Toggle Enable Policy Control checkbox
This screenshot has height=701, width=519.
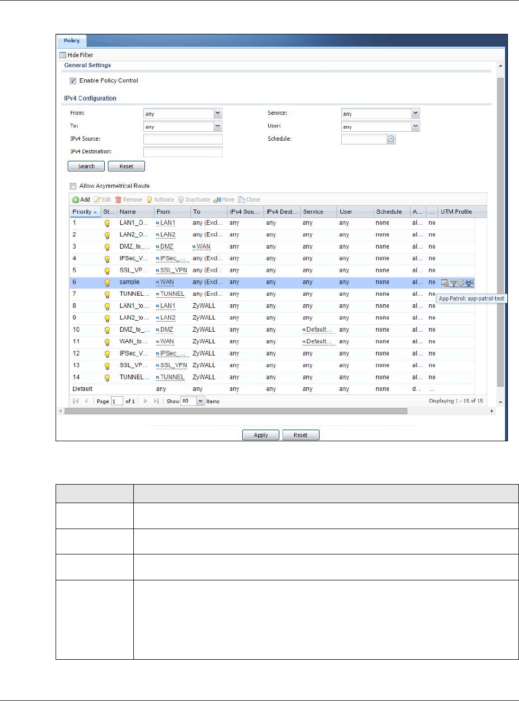(x=73, y=81)
